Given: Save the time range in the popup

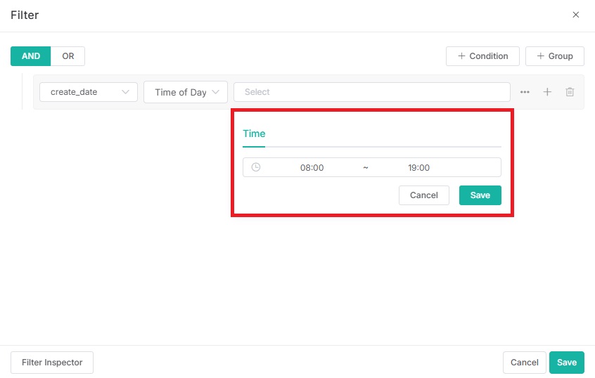Looking at the screenshot, I should (480, 195).
